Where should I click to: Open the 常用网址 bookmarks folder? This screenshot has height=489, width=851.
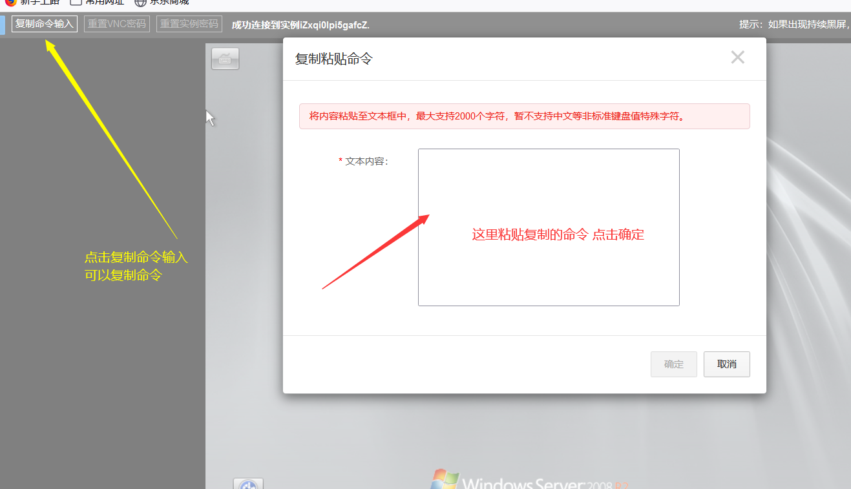97,3
